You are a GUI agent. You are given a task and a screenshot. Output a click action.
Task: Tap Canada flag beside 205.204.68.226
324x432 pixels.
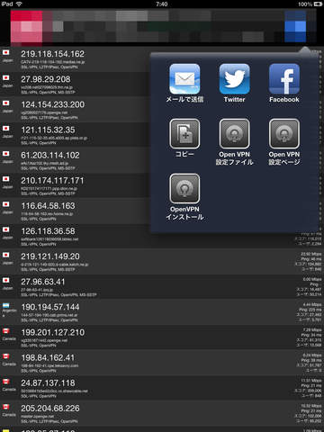click(6, 407)
